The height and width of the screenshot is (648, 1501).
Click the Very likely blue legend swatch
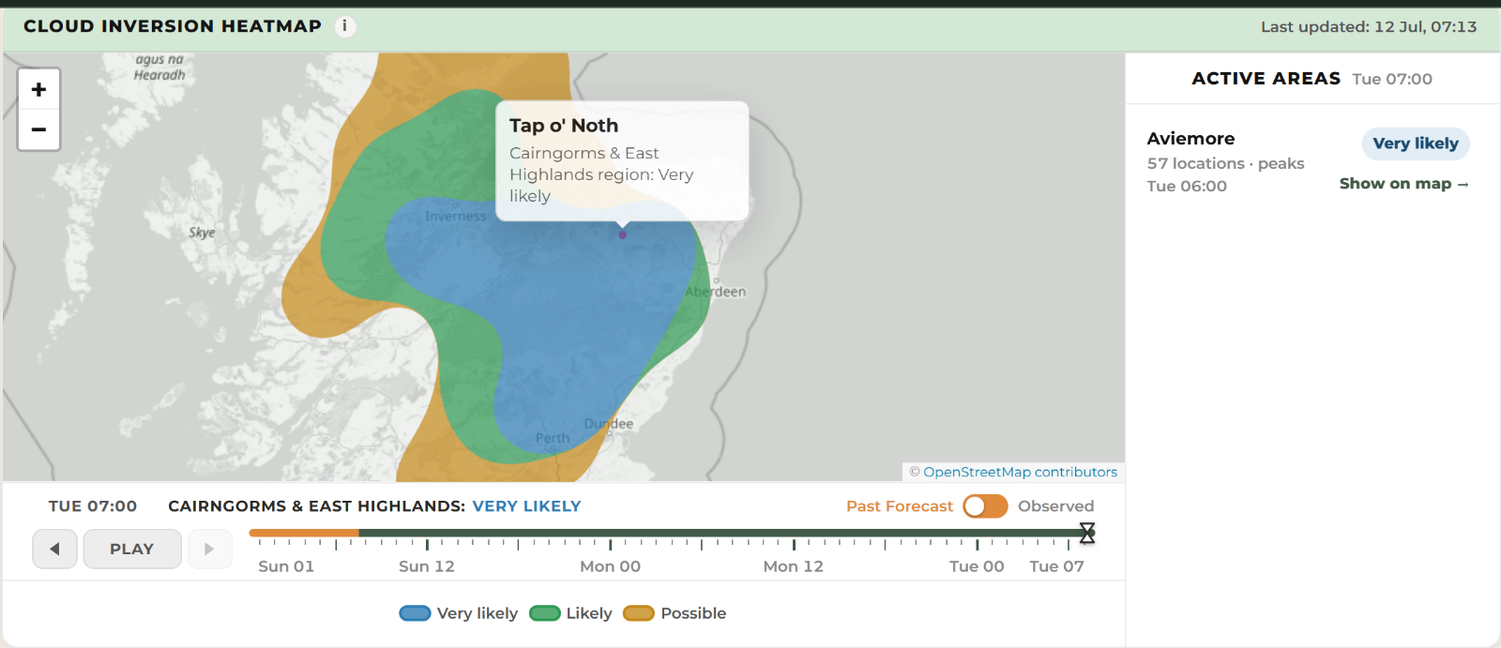(x=415, y=613)
